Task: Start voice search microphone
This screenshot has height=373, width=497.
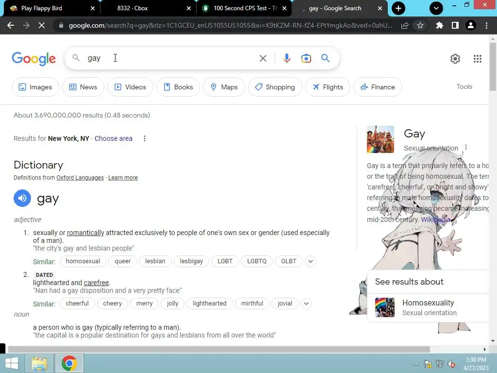Action: coord(287,58)
